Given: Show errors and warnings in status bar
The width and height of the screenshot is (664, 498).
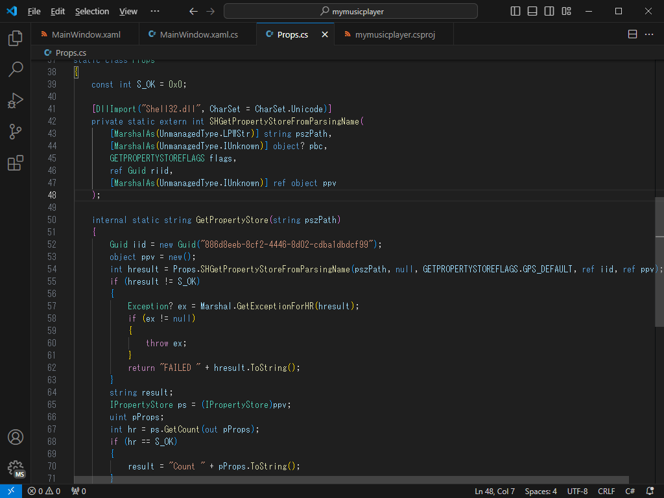Looking at the screenshot, I should click(44, 492).
